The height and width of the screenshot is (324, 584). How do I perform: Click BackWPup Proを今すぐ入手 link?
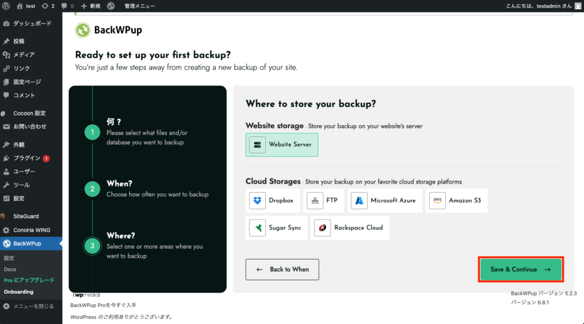103,305
